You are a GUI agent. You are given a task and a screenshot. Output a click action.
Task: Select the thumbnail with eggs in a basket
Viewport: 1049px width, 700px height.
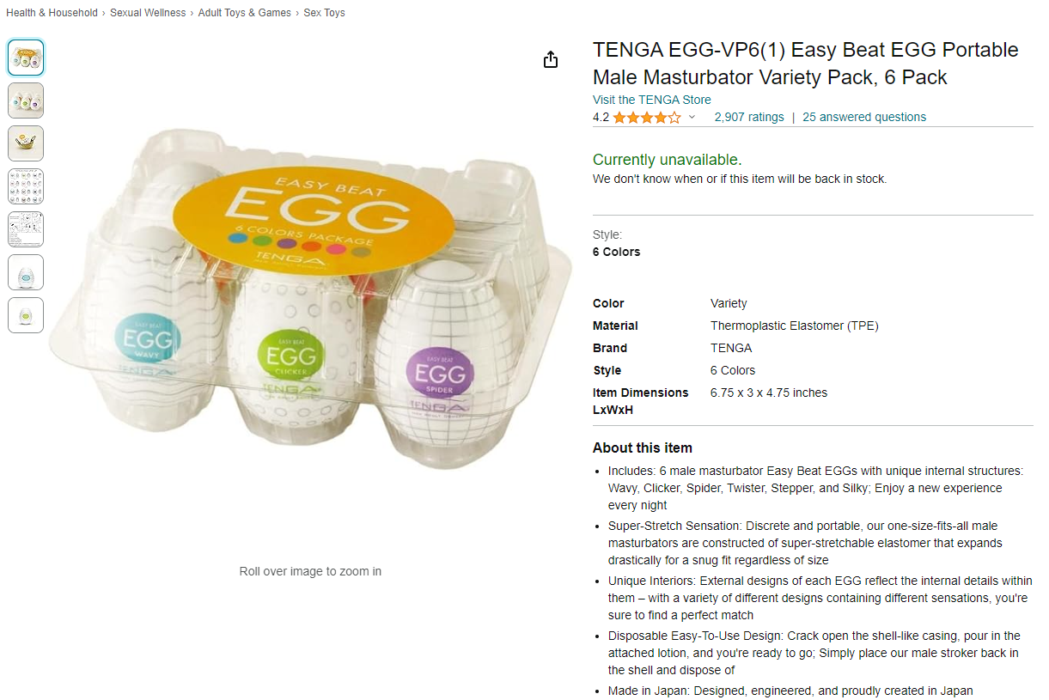[26, 143]
